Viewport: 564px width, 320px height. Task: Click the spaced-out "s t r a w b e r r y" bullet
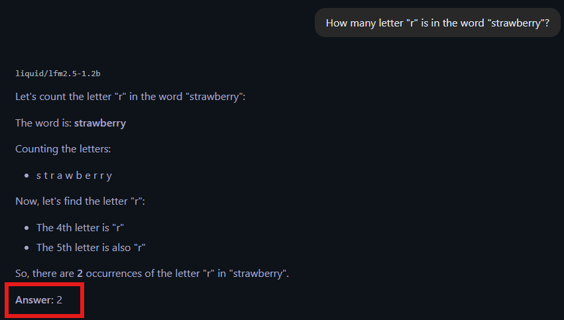(x=74, y=176)
